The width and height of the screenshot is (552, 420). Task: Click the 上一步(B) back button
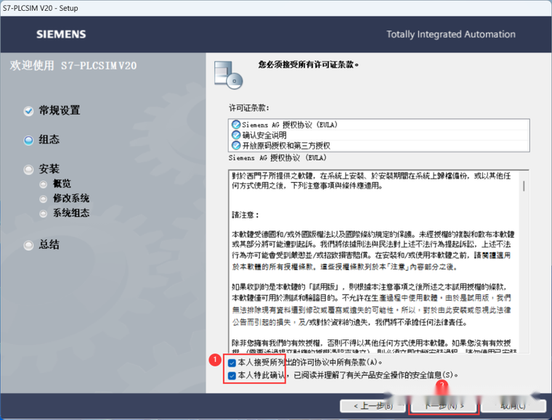tap(373, 406)
